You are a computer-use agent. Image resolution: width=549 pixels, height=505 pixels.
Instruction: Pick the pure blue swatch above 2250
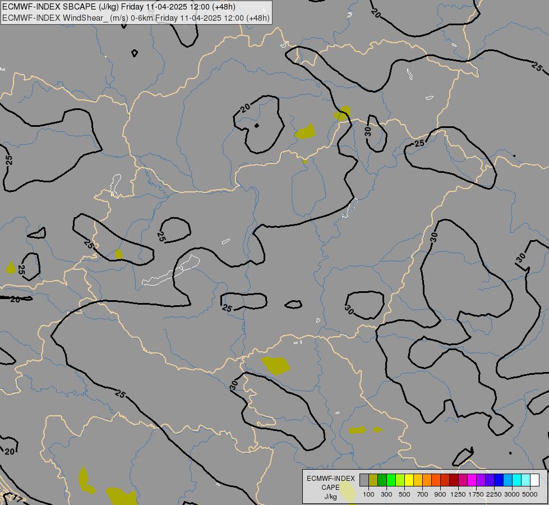pos(499,480)
